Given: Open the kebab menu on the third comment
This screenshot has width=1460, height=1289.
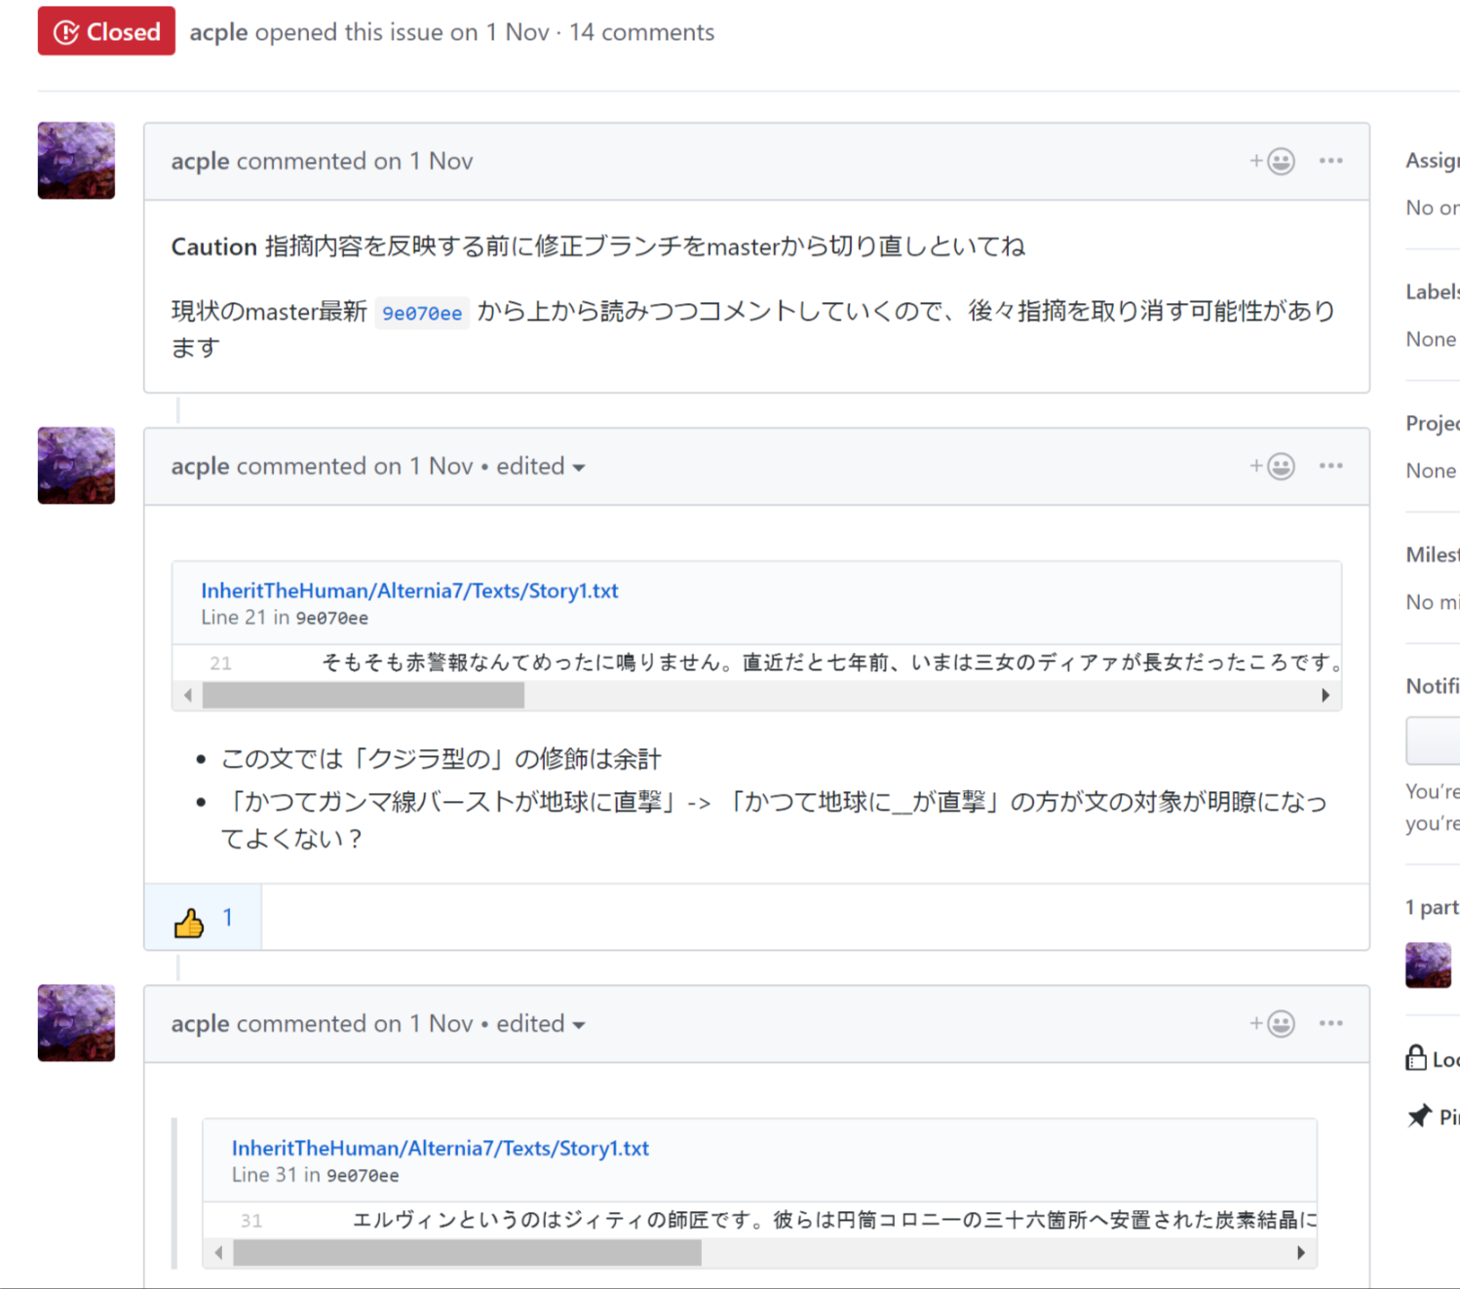Looking at the screenshot, I should tap(1331, 1023).
